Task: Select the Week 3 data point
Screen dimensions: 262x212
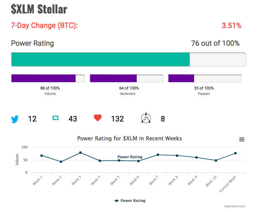Action: 80,152
